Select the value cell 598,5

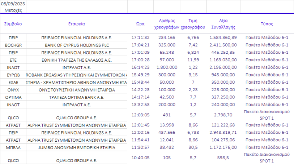pos(223,158)
